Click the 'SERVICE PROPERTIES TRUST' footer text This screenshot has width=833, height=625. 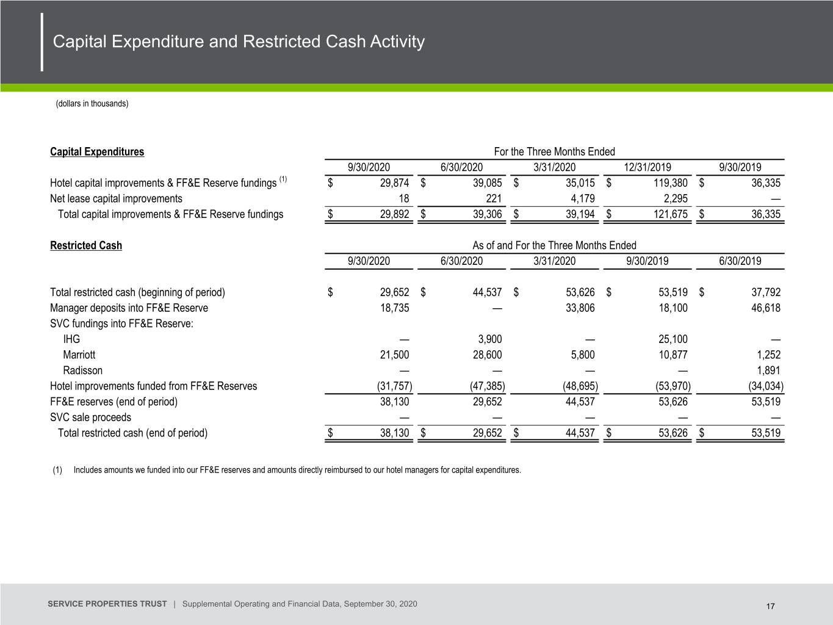pos(107,604)
